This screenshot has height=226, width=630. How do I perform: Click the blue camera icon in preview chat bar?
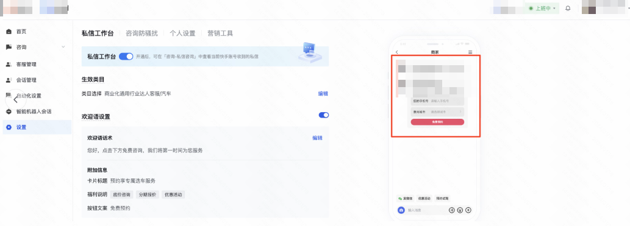(401, 210)
